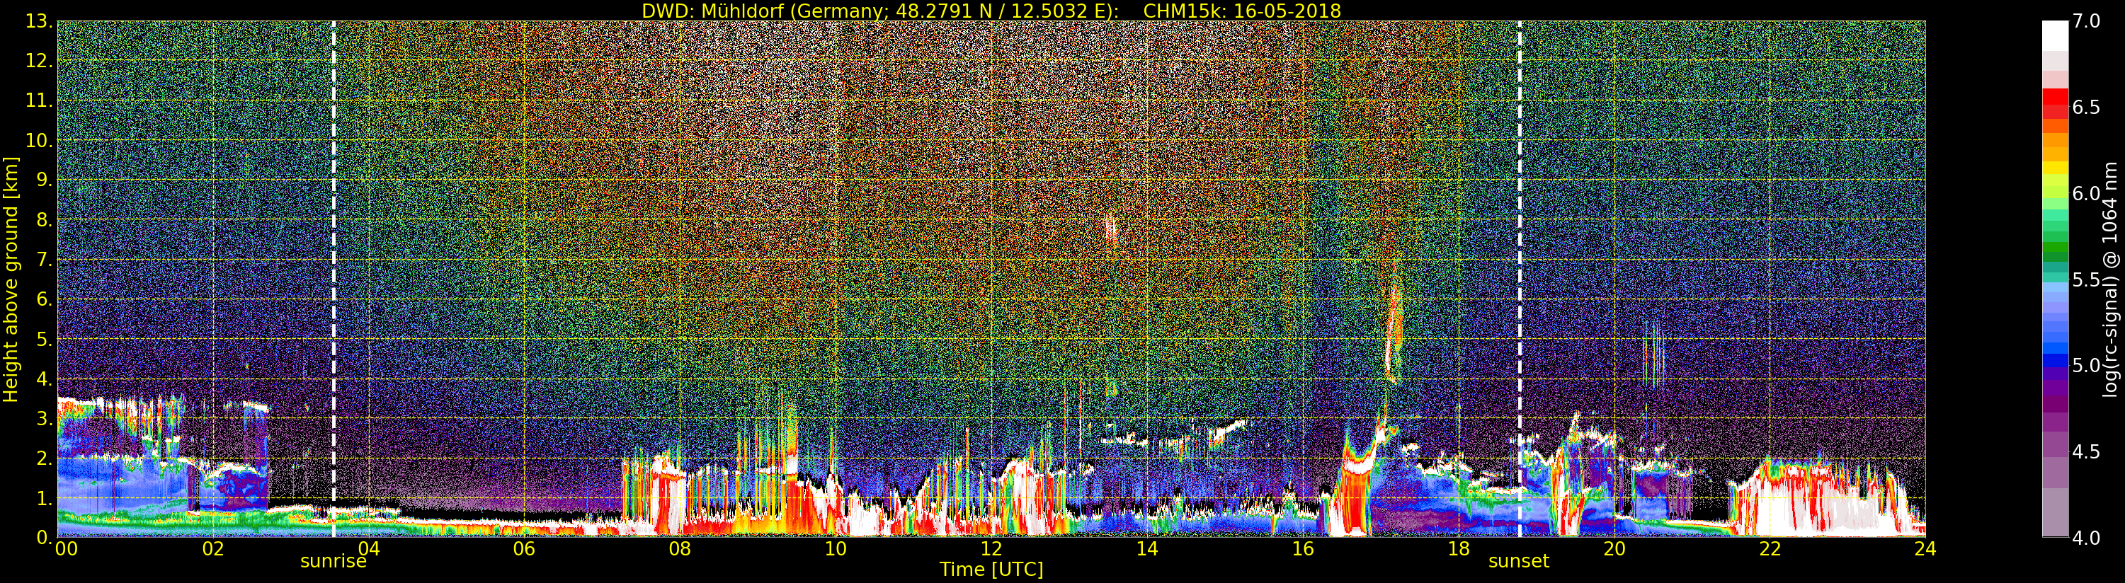
Task: Click the '9.' height tick label
Action: click(x=44, y=180)
